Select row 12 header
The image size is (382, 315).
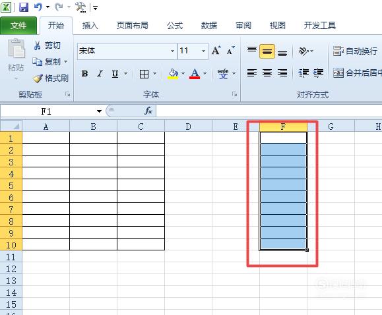pos(11,269)
